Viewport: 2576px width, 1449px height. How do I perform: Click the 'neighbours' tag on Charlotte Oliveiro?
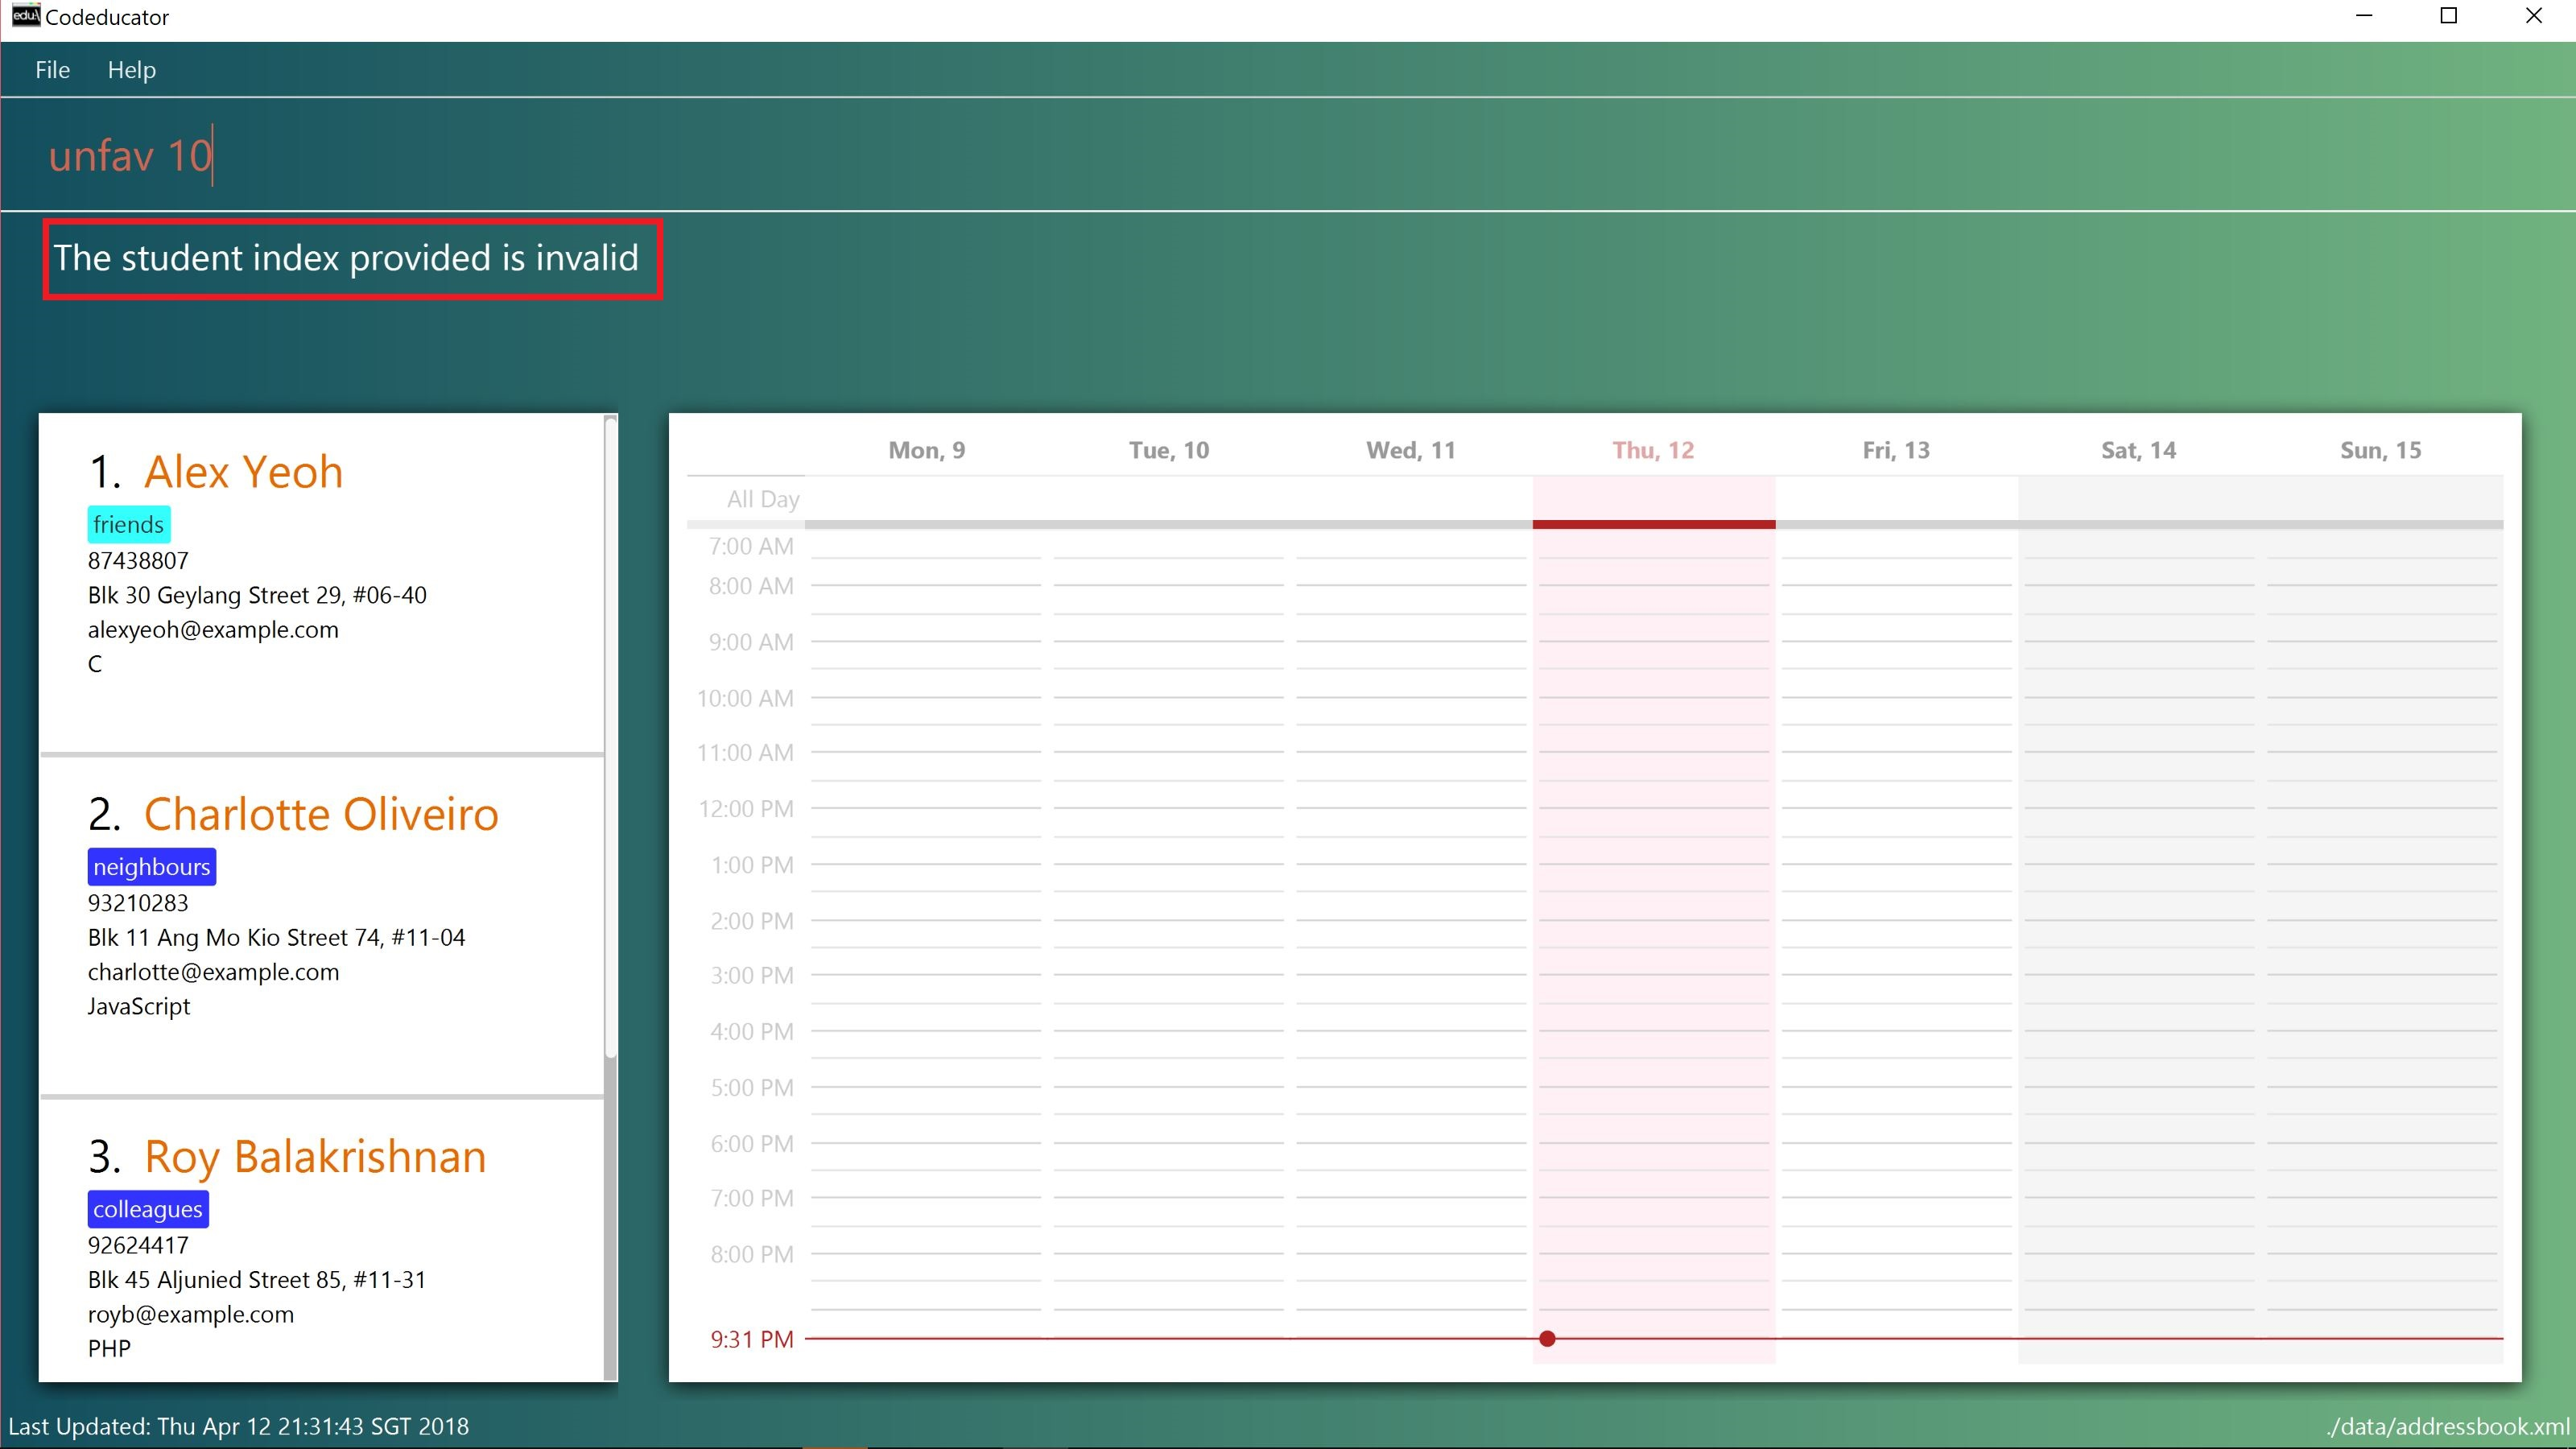(152, 867)
